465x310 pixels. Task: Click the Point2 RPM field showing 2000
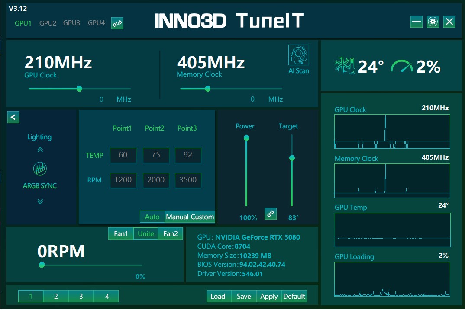pyautogui.click(x=156, y=180)
